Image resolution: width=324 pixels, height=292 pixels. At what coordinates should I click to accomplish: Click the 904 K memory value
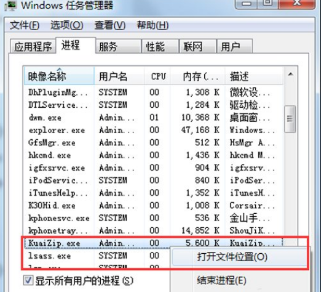pos(207,168)
